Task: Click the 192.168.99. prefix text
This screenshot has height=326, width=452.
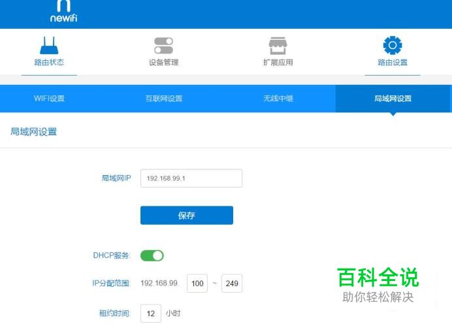Action: click(159, 283)
